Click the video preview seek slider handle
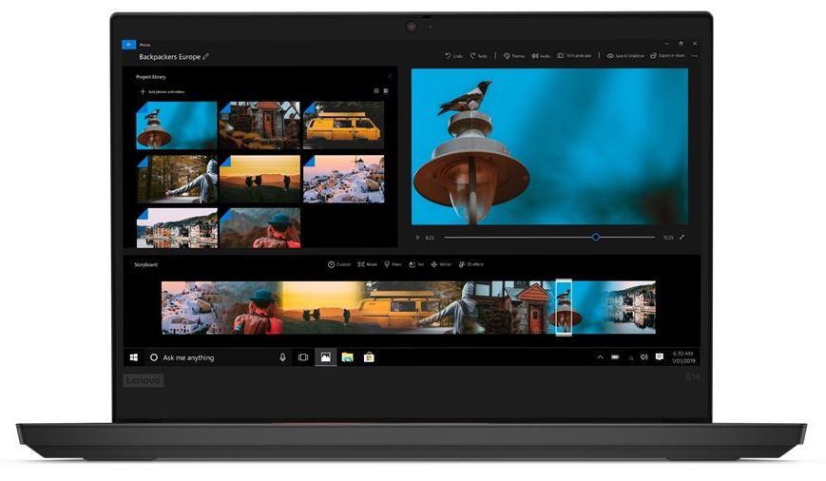826x481 pixels. click(x=596, y=237)
